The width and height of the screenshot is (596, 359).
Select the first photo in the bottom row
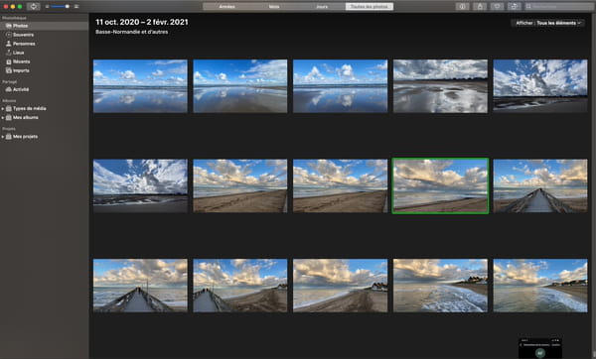pyautogui.click(x=140, y=286)
